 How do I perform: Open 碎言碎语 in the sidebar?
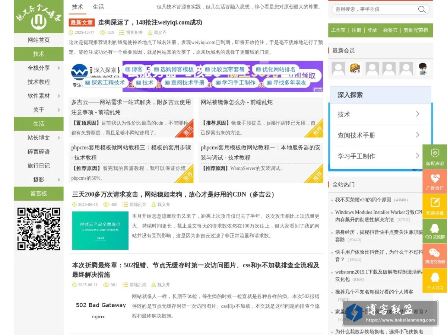tap(39, 151)
